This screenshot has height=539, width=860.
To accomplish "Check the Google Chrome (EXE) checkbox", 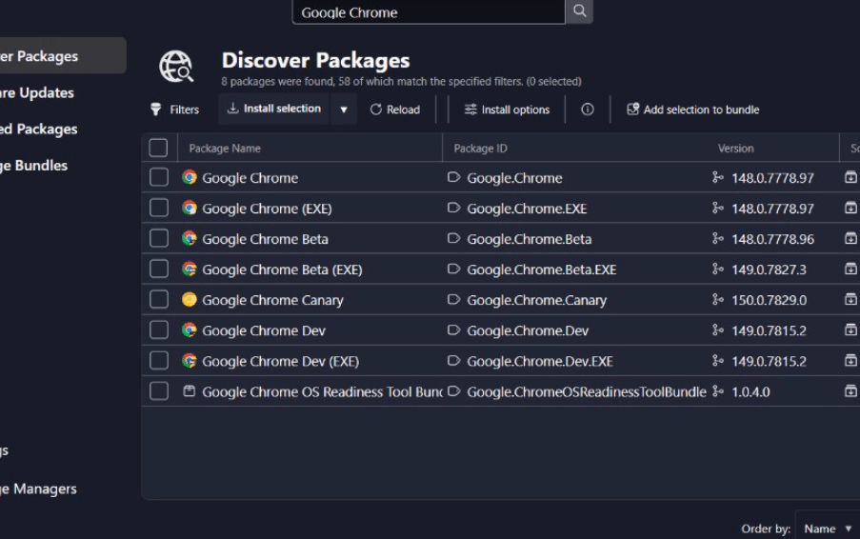I will (159, 208).
